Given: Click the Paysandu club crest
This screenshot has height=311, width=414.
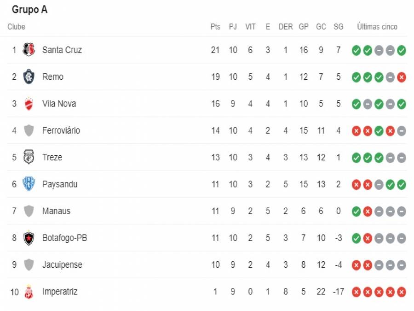Looking at the screenshot, I should [x=29, y=184].
